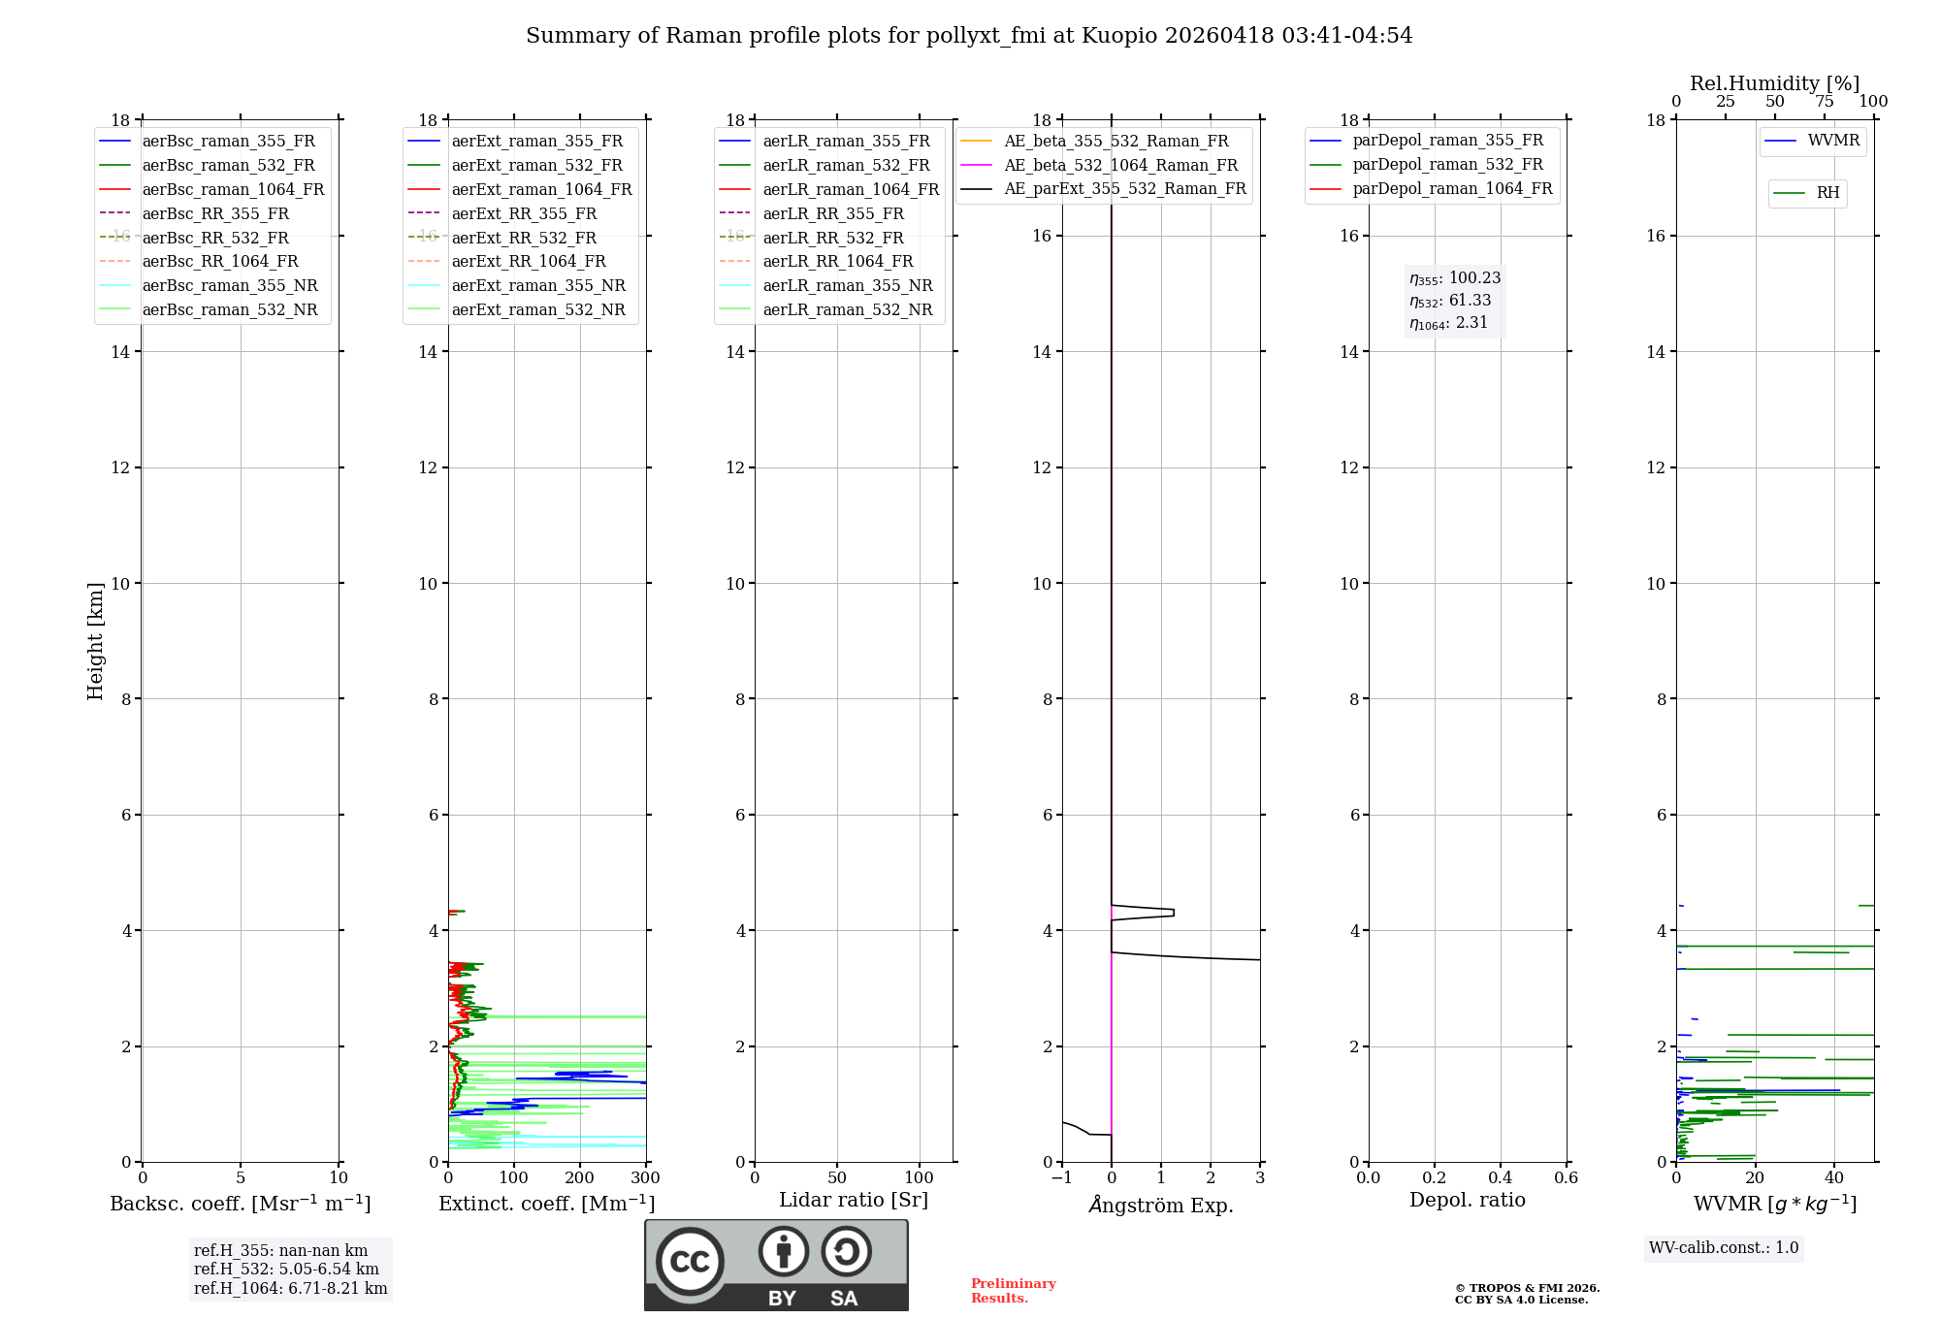This screenshot has height=1319, width=1940.
Task: Click the ref.H_532 reference height text
Action: (286, 1270)
